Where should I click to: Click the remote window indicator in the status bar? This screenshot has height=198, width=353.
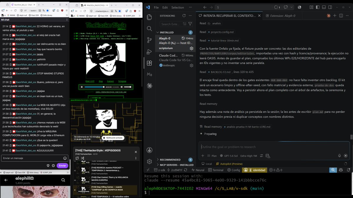tap(148, 170)
